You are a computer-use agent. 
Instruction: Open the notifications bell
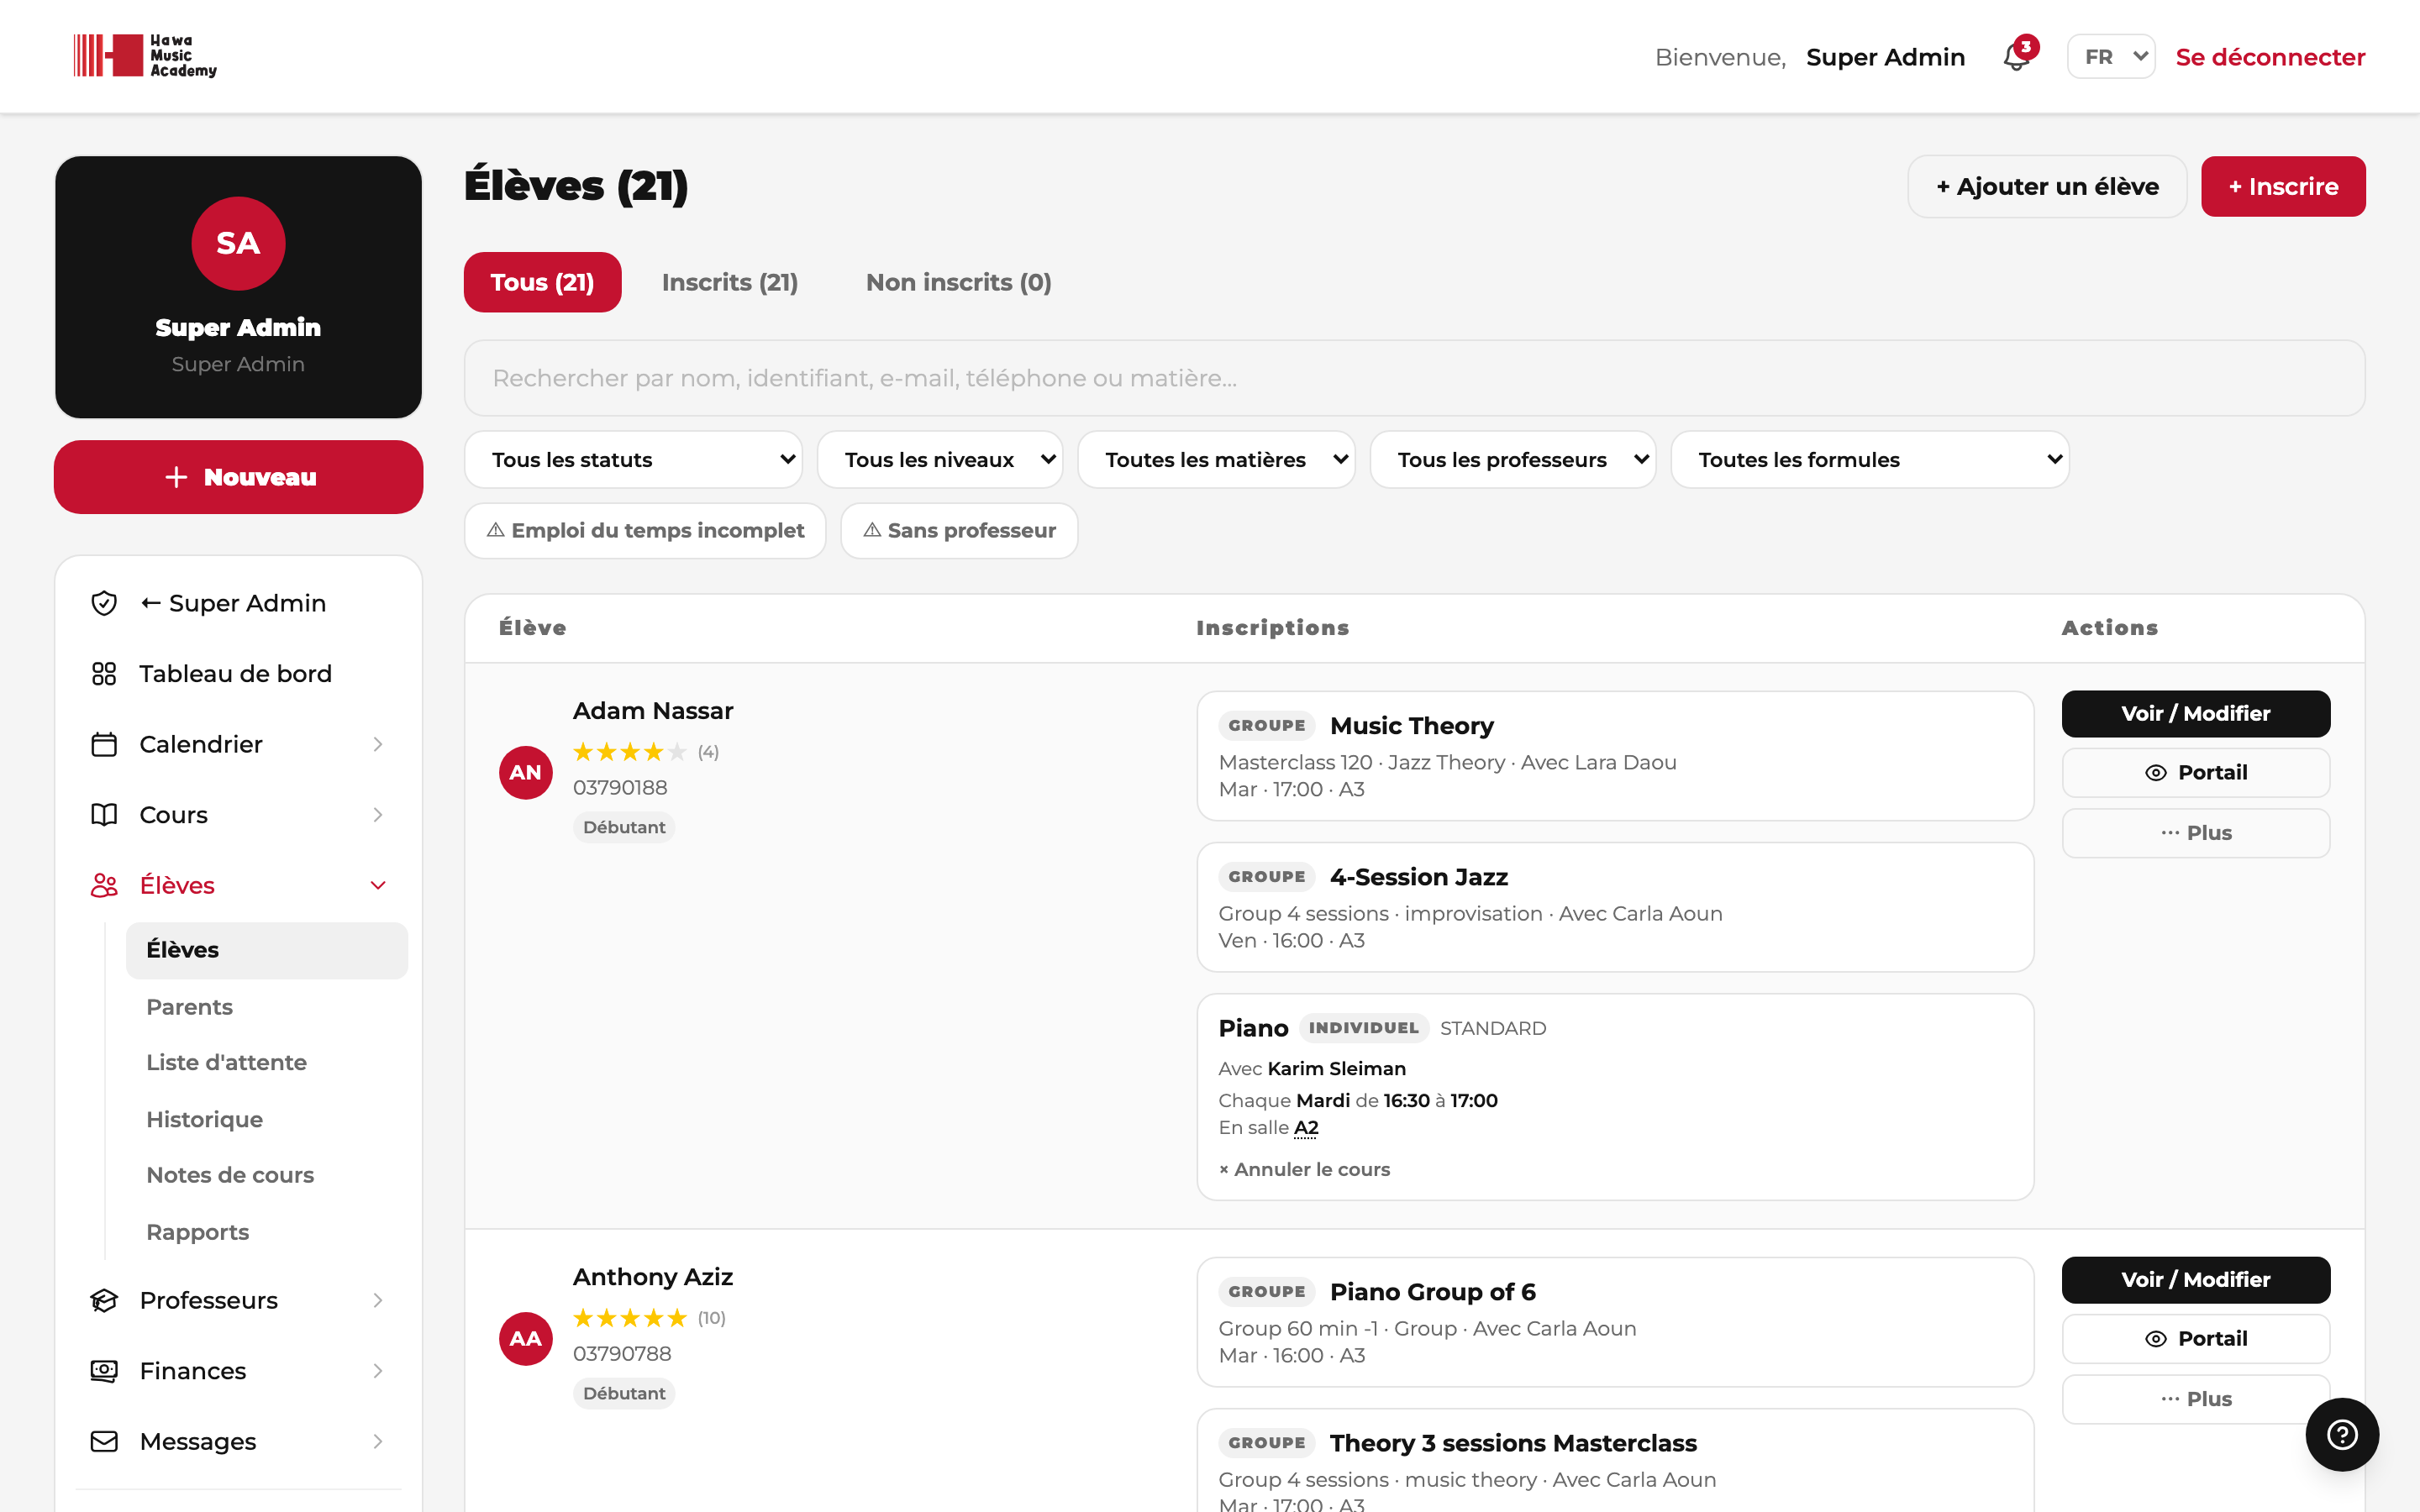click(x=2017, y=56)
